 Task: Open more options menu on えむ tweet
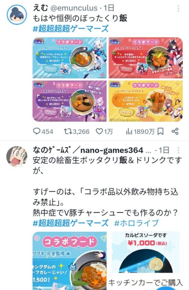click(178, 8)
